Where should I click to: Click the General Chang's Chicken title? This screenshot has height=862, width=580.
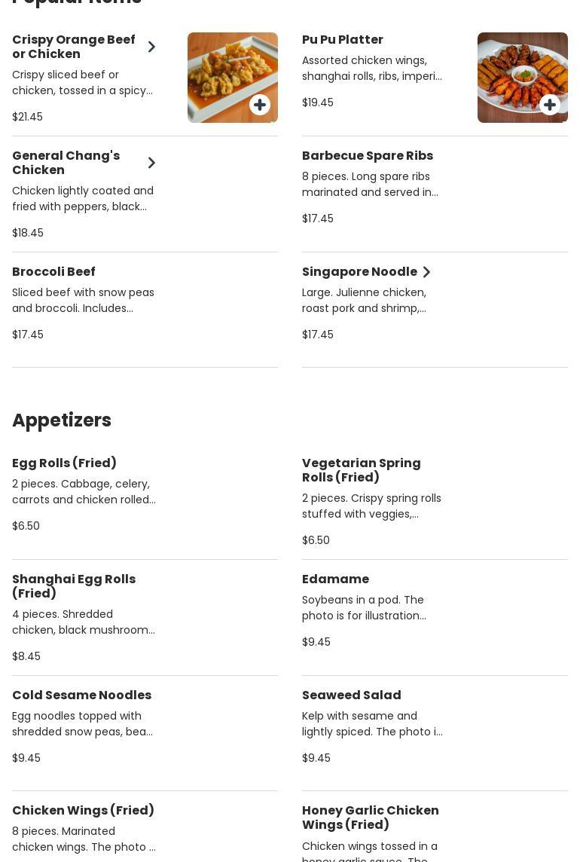(66, 163)
